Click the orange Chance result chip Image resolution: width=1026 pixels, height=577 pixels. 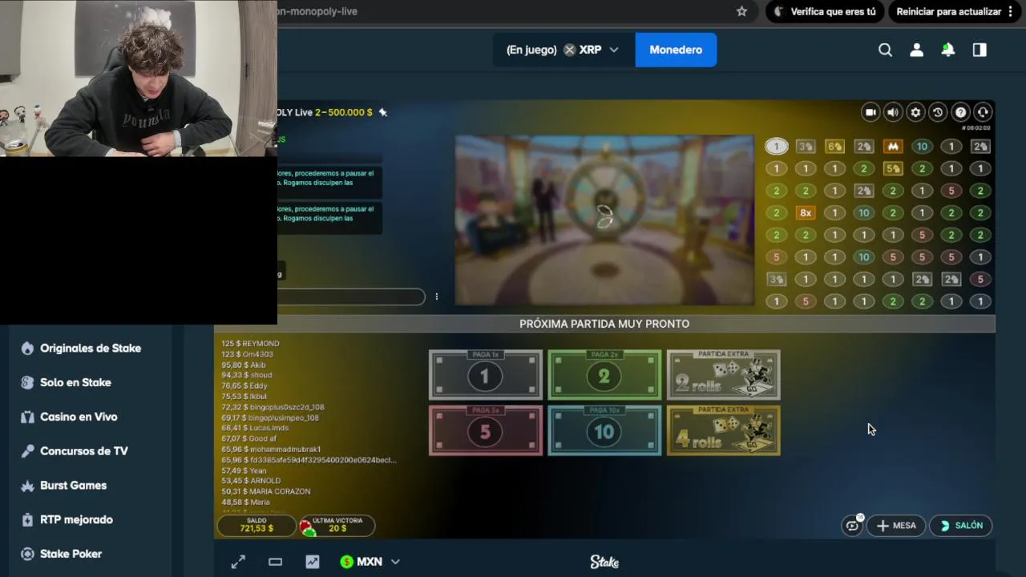coord(893,147)
